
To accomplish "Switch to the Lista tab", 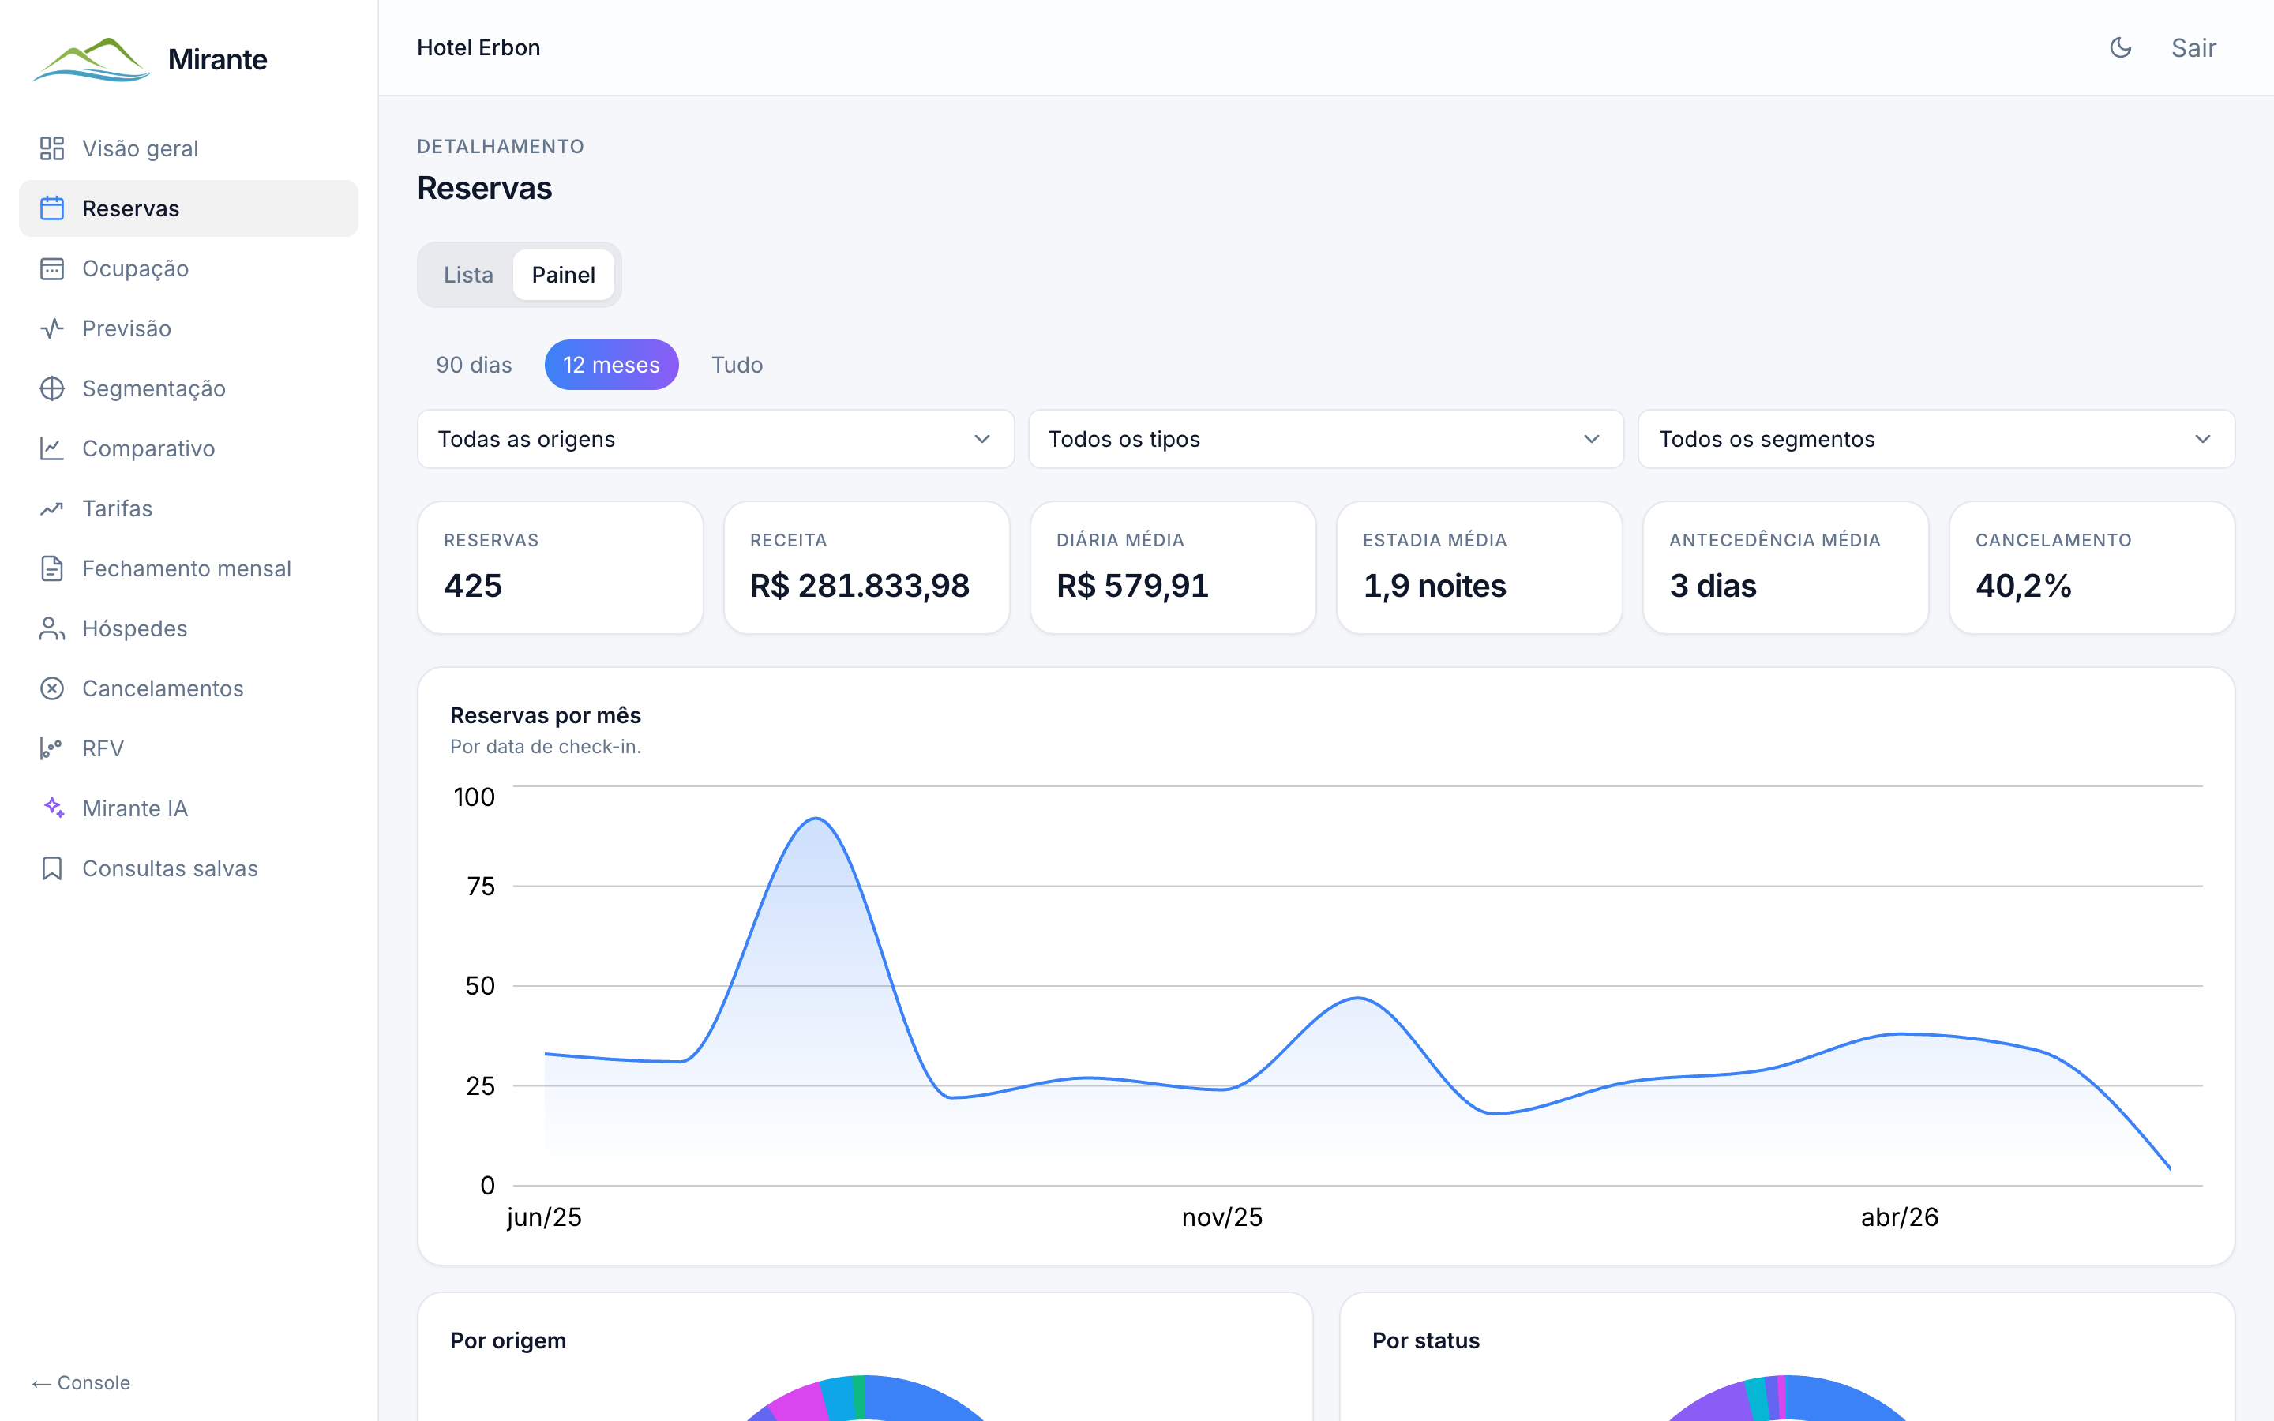I will 469,276.
